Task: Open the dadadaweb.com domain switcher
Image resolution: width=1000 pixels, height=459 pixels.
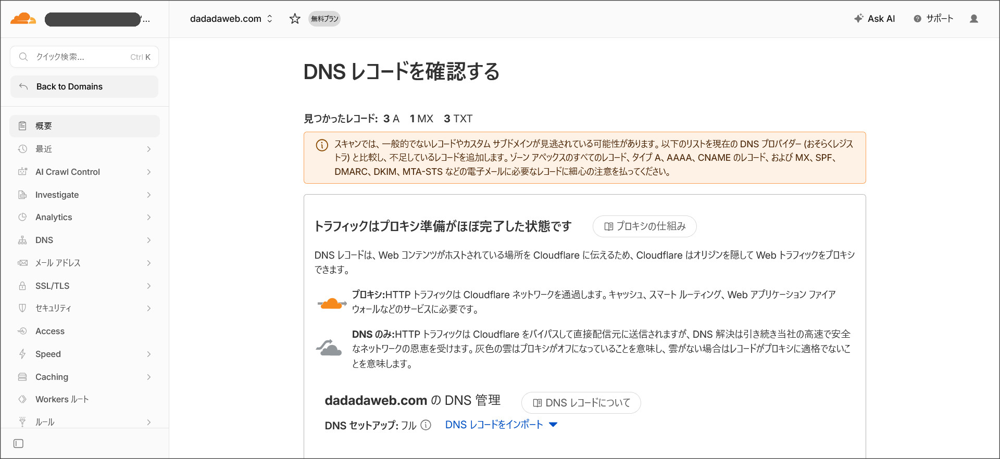Action: click(x=231, y=19)
